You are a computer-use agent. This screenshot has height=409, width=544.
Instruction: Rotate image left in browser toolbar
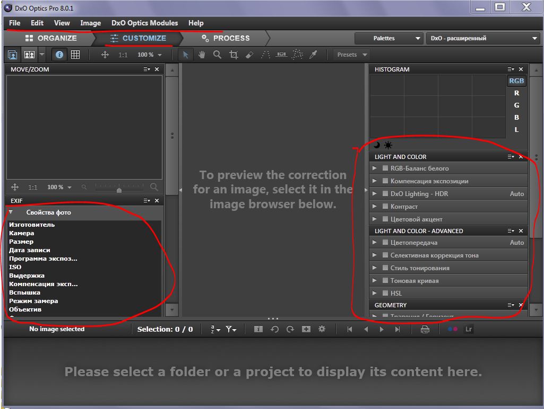[274, 329]
